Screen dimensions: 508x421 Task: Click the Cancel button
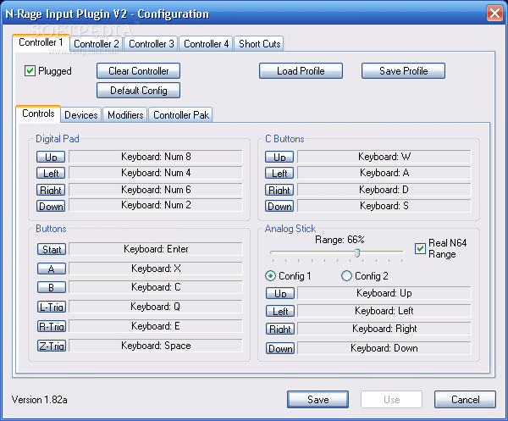click(x=465, y=399)
